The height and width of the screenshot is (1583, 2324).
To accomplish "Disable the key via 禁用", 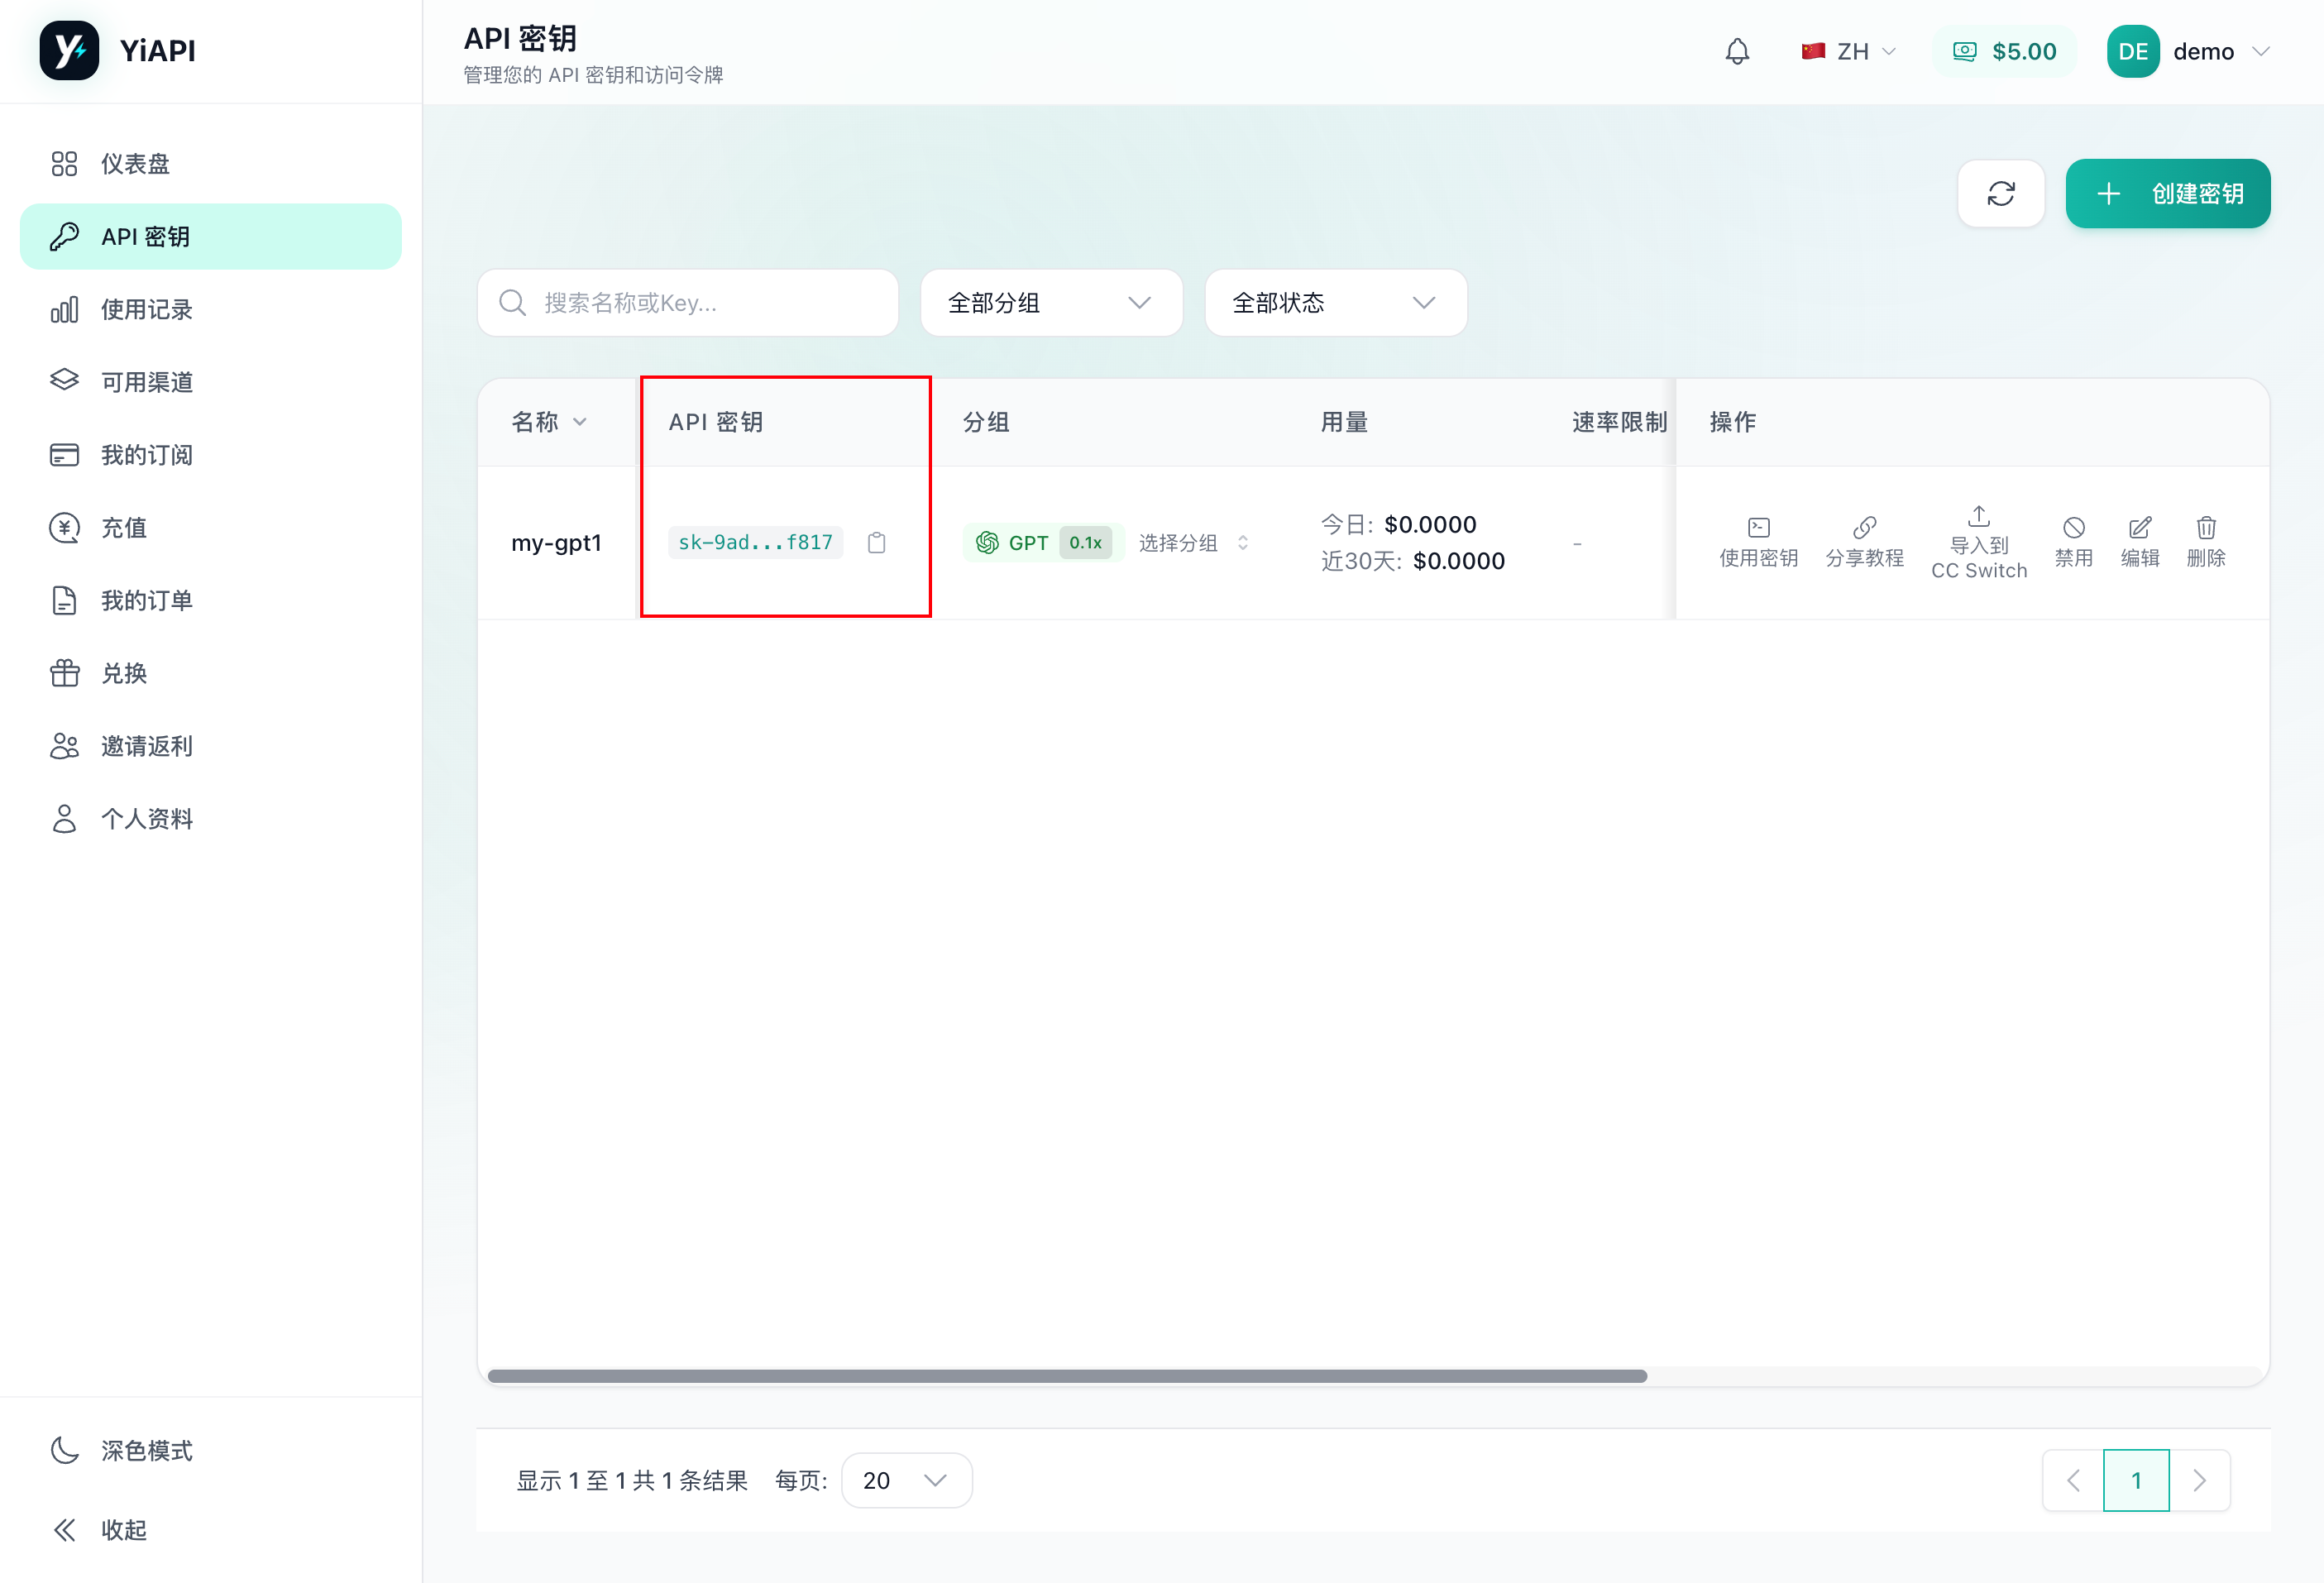I will click(2073, 542).
